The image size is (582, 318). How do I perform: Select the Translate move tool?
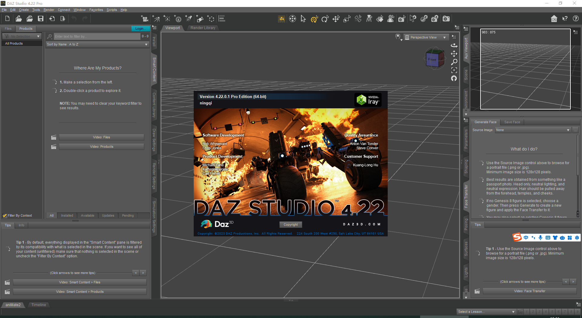336,19
